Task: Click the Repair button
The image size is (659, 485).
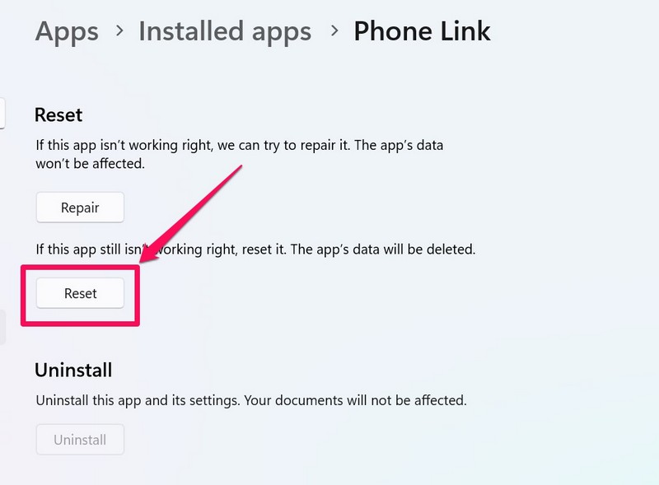Action: 80,208
